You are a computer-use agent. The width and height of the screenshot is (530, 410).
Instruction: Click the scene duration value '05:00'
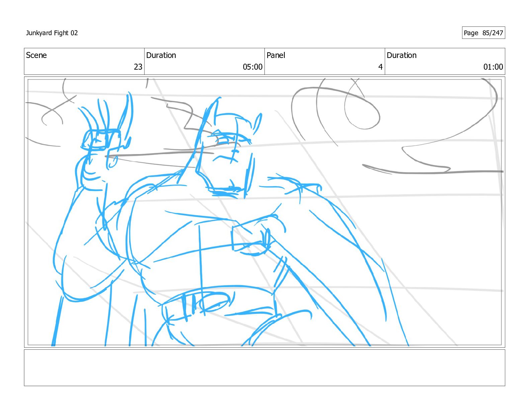coord(253,67)
